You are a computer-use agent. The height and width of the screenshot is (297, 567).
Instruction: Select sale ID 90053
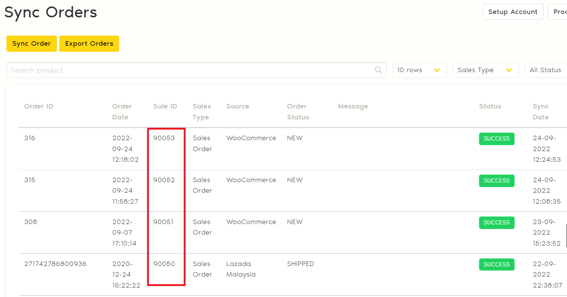(164, 138)
